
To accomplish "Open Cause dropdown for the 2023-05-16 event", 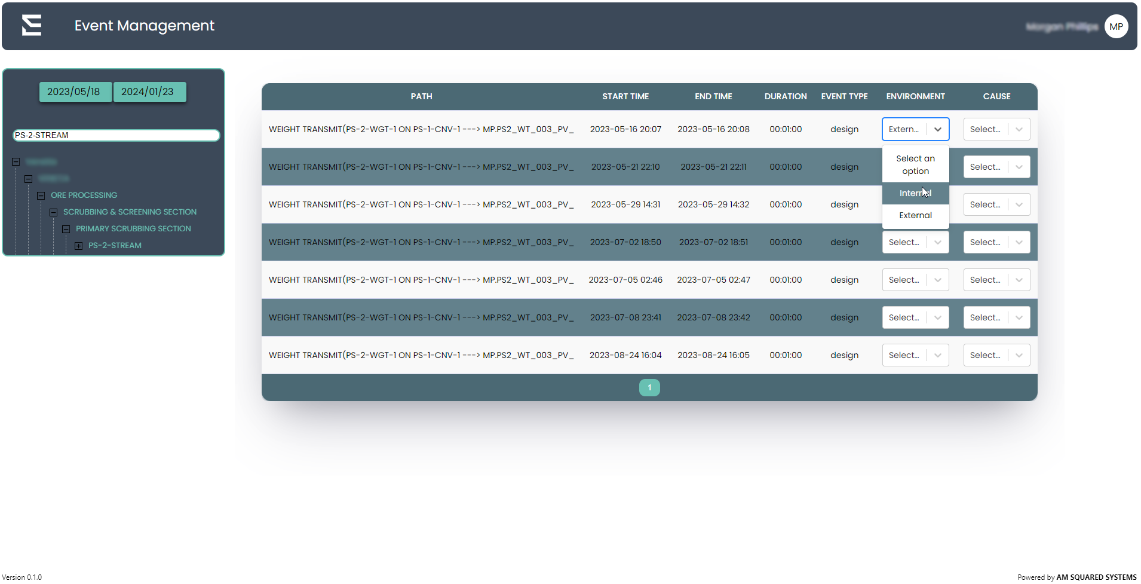I will 996,130.
